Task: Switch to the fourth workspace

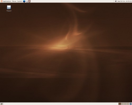Action: coord(128,104)
